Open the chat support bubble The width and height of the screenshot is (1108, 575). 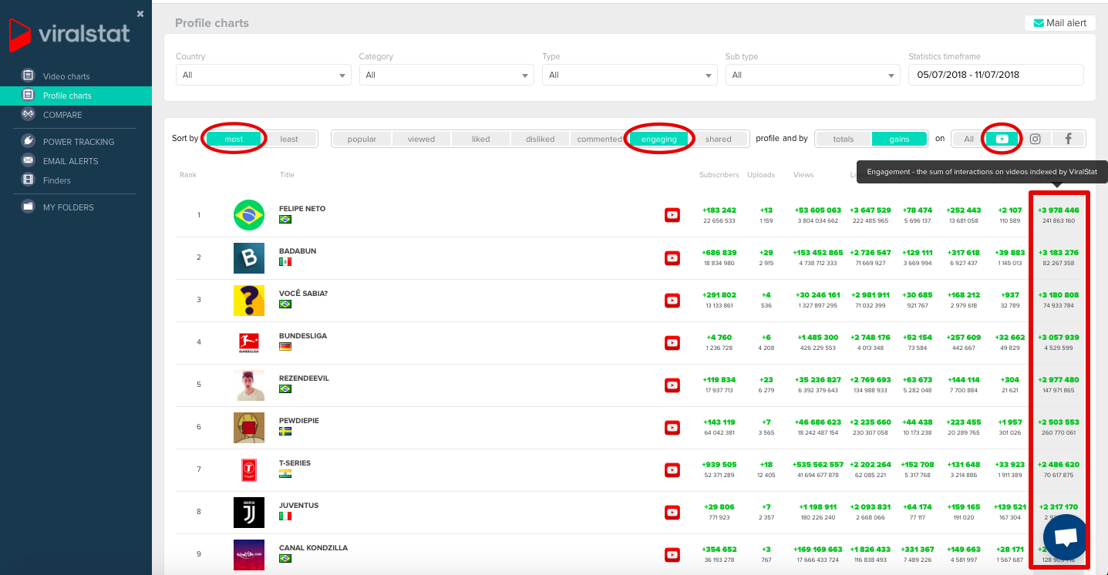pyautogui.click(x=1066, y=537)
